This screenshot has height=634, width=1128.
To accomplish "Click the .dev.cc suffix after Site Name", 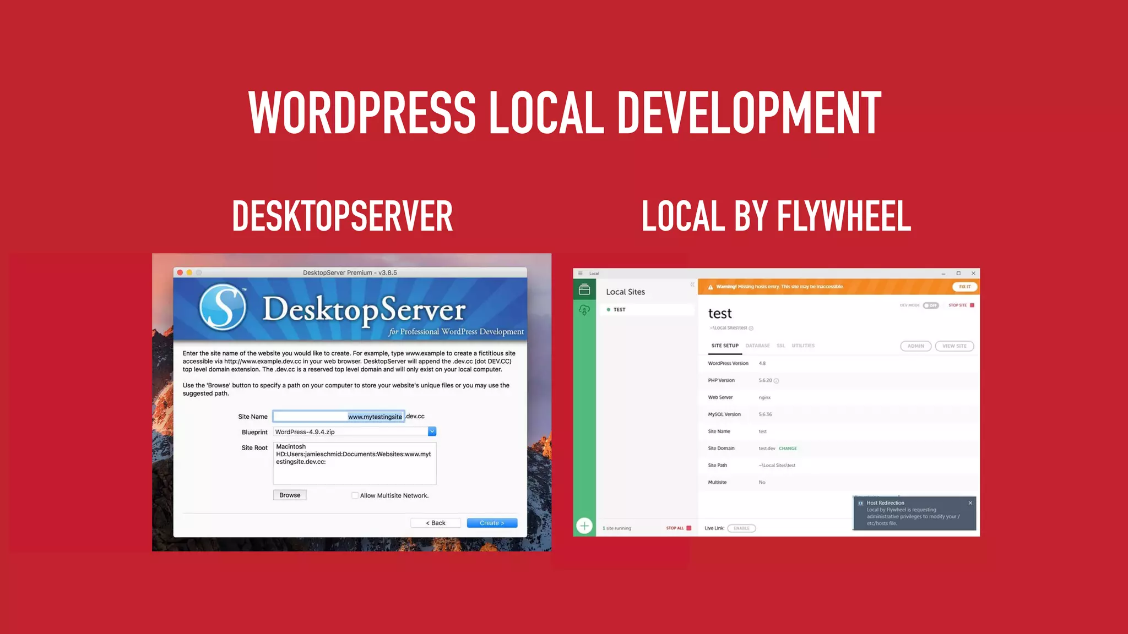I will 415,417.
